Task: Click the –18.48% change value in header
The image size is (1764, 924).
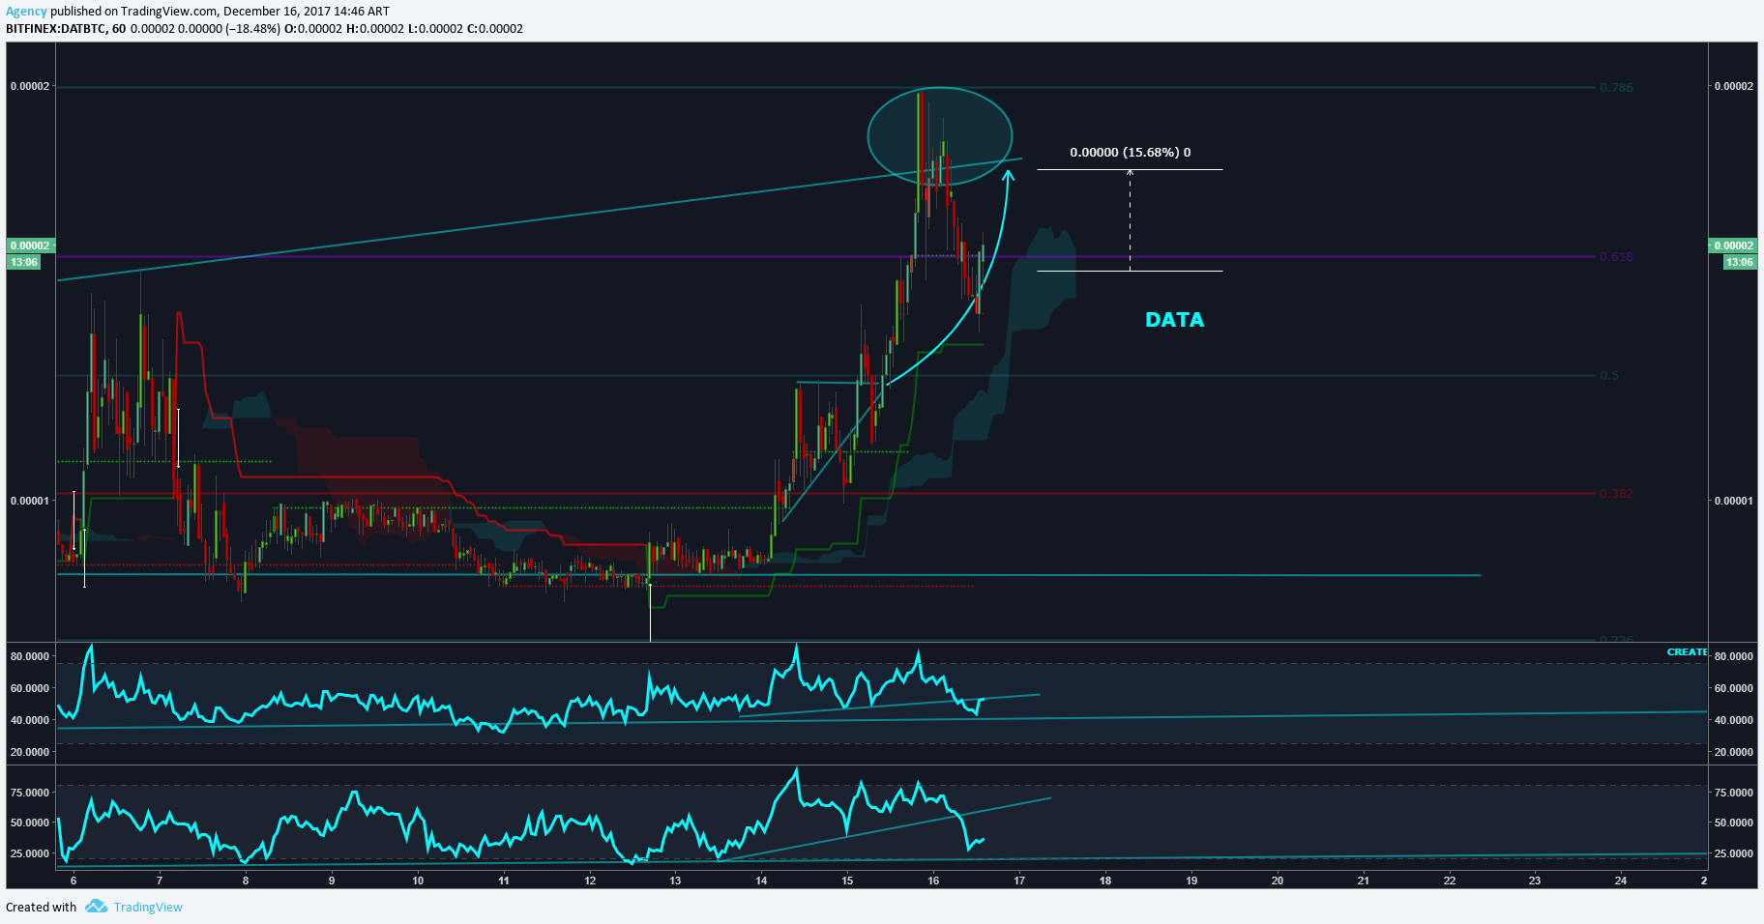Action: click(253, 29)
